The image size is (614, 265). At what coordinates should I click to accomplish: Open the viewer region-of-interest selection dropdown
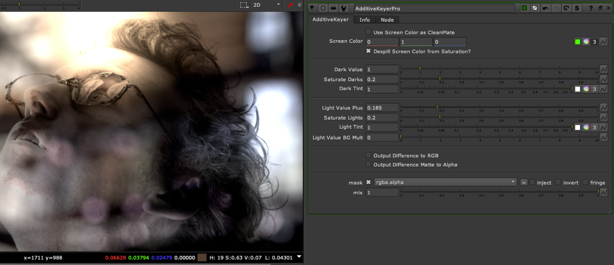pos(244,5)
